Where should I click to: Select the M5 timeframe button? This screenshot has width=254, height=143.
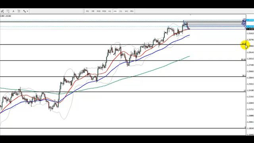93,11
